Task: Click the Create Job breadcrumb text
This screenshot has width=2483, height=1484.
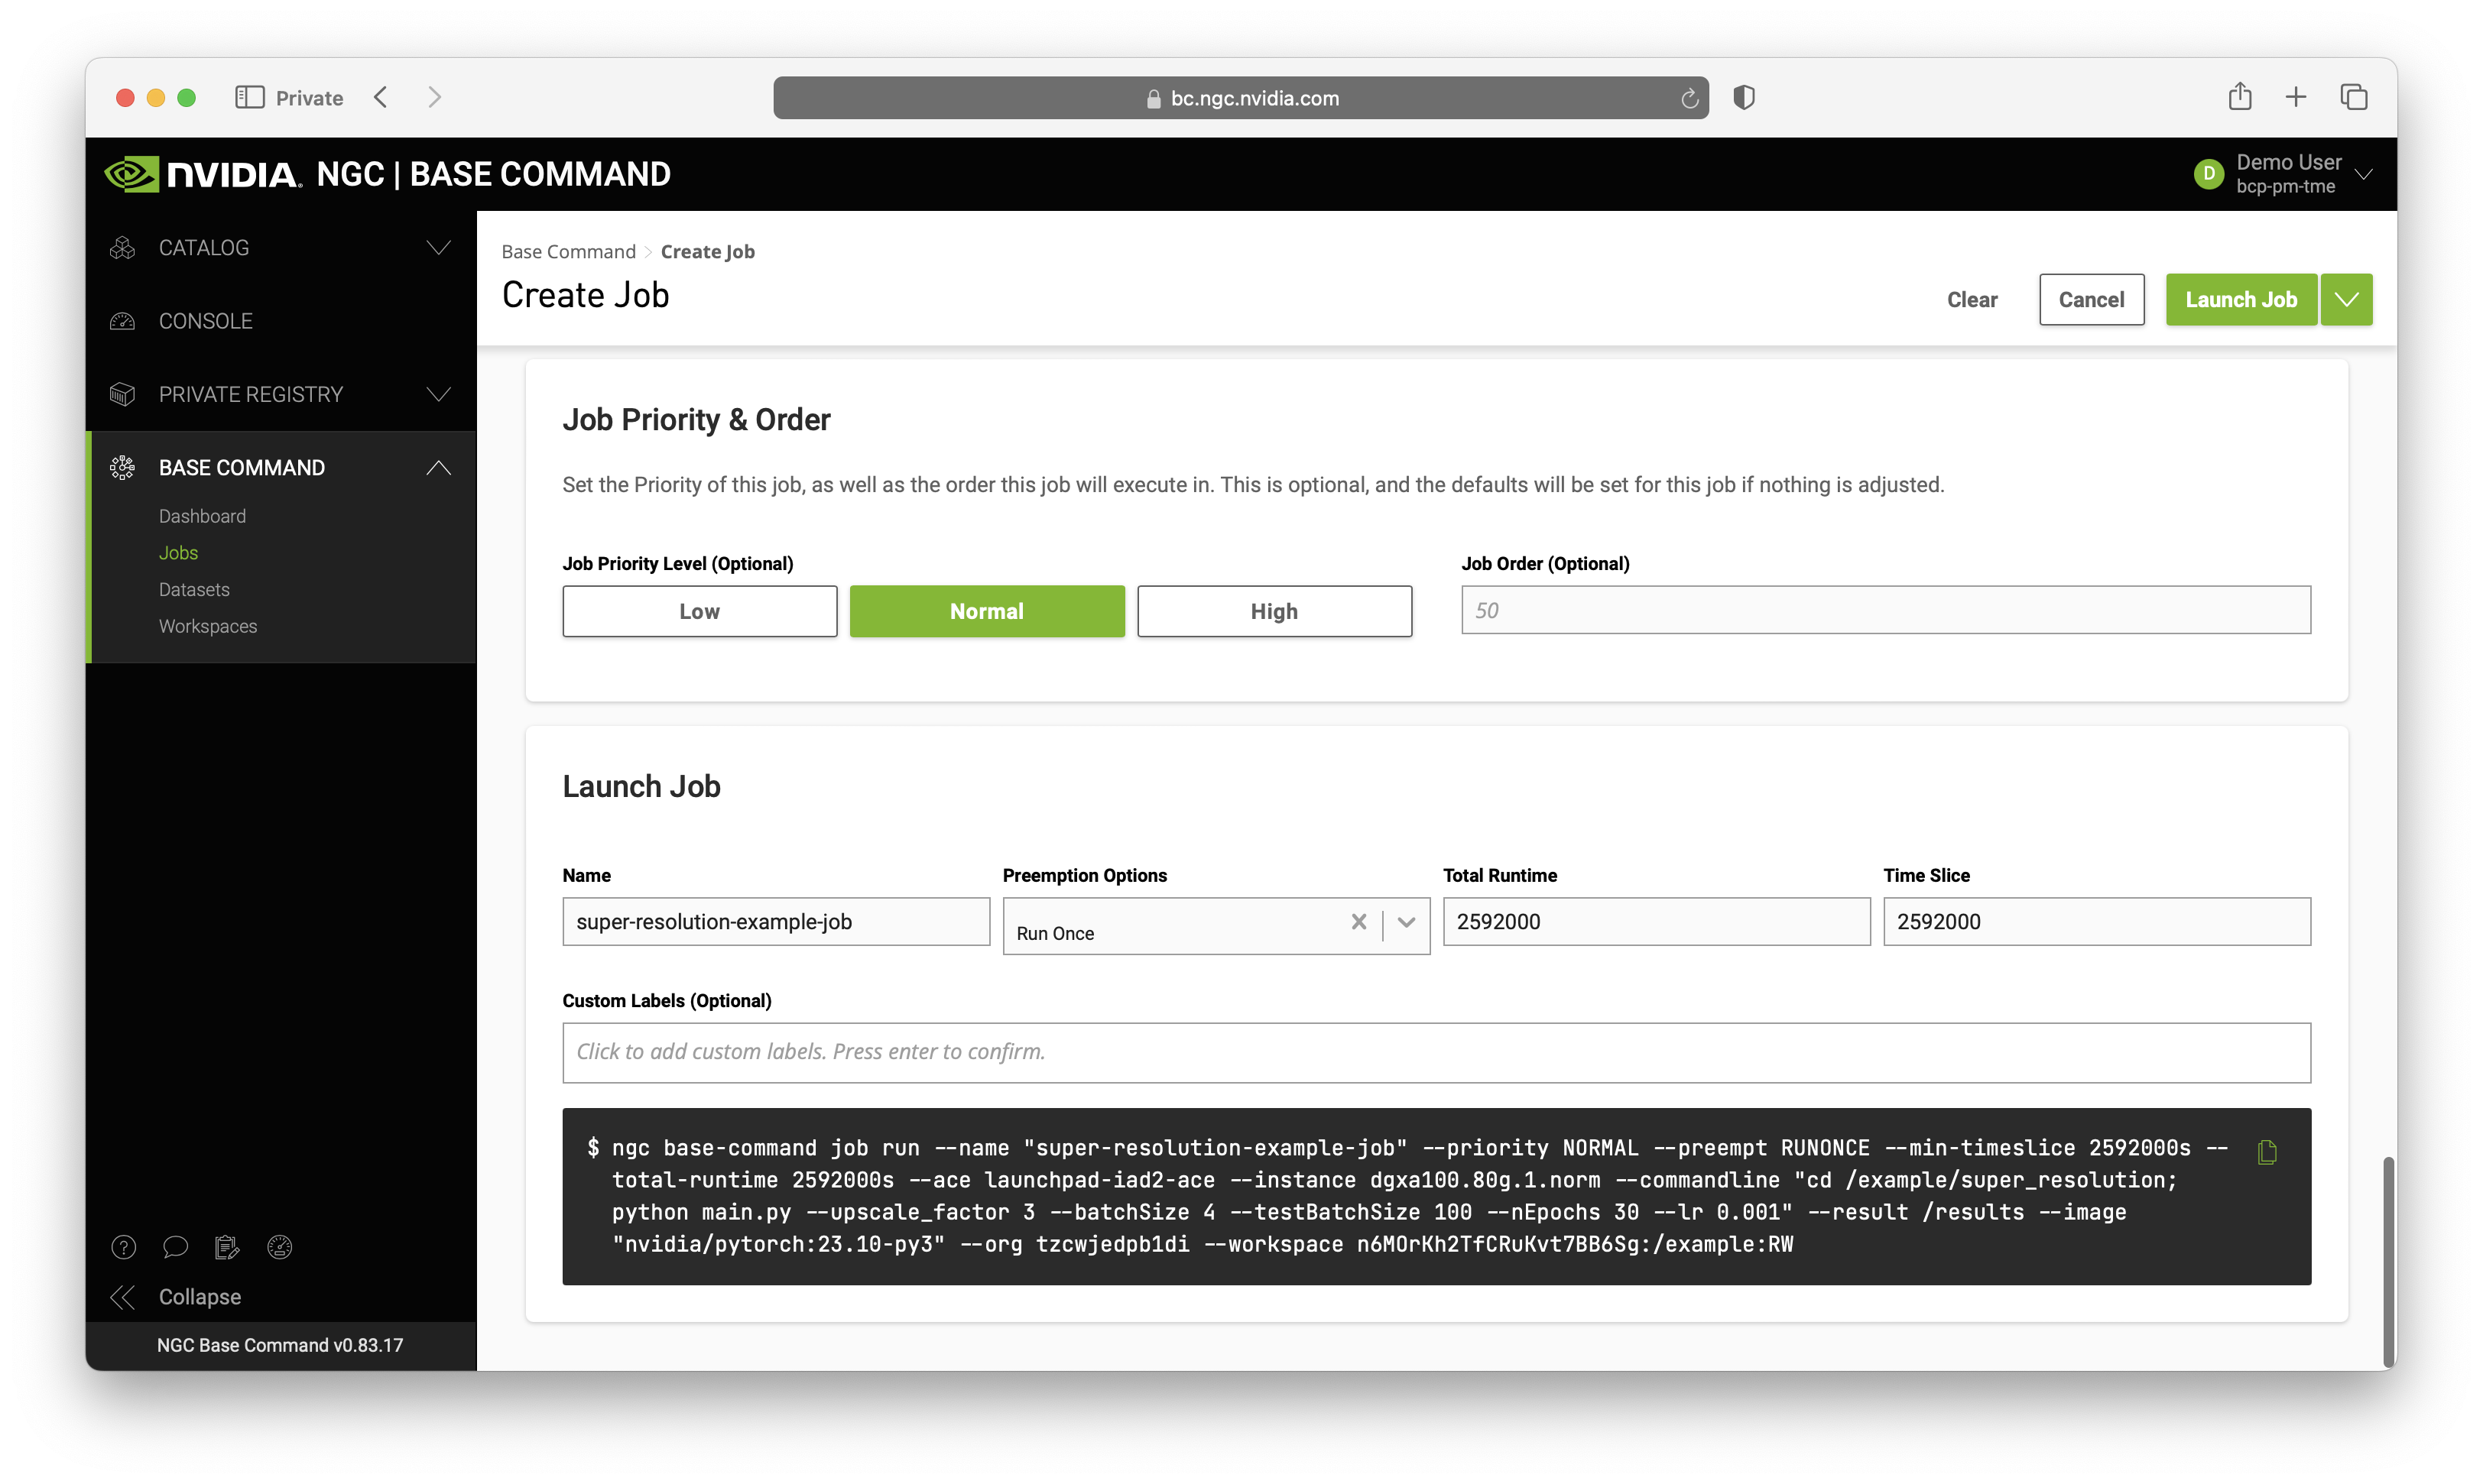Action: [x=707, y=251]
